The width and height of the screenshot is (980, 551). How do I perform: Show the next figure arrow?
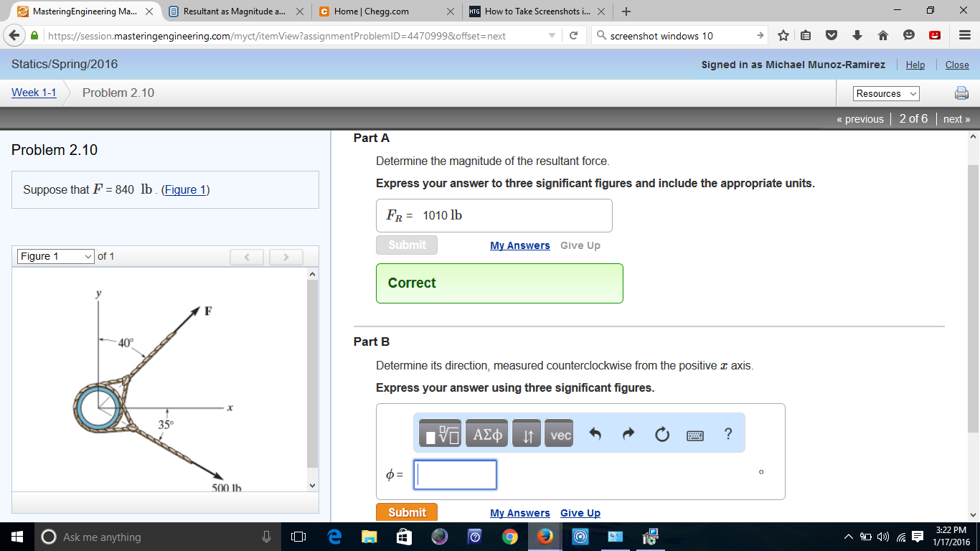[x=286, y=257]
